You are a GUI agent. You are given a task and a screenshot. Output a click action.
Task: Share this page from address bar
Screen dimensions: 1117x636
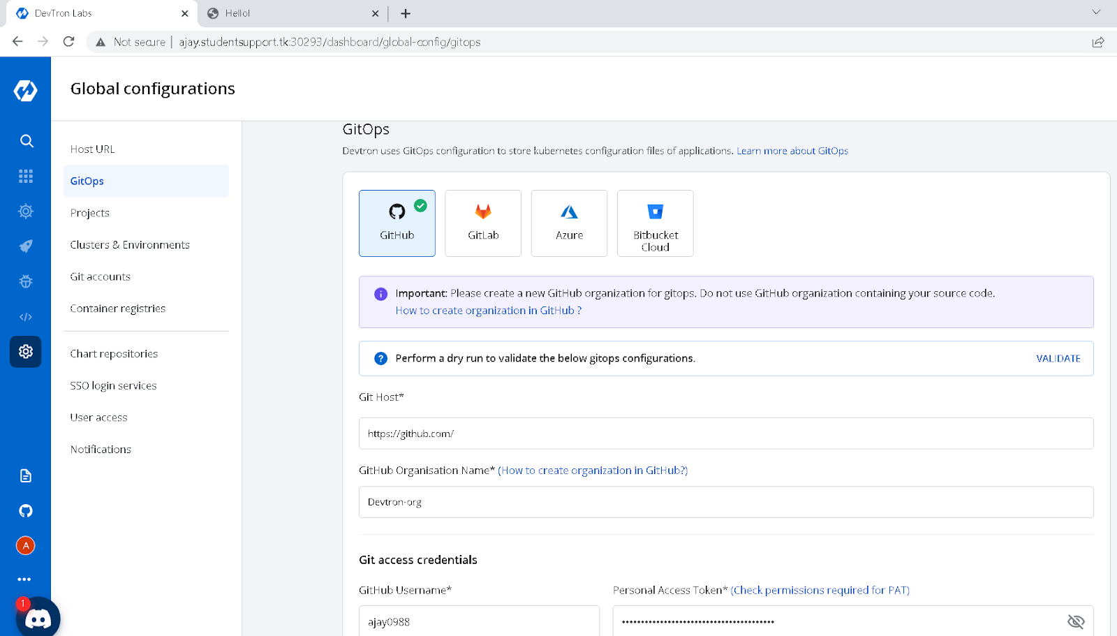1098,42
